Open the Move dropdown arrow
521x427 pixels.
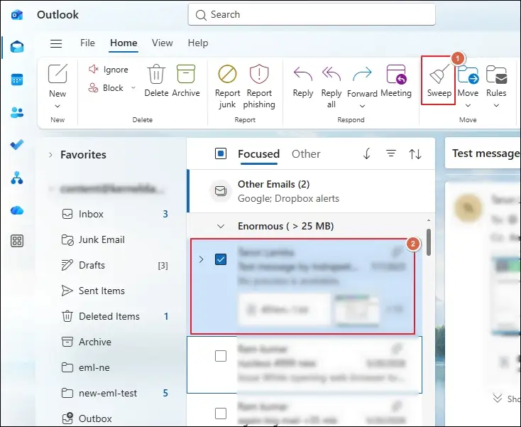point(468,105)
